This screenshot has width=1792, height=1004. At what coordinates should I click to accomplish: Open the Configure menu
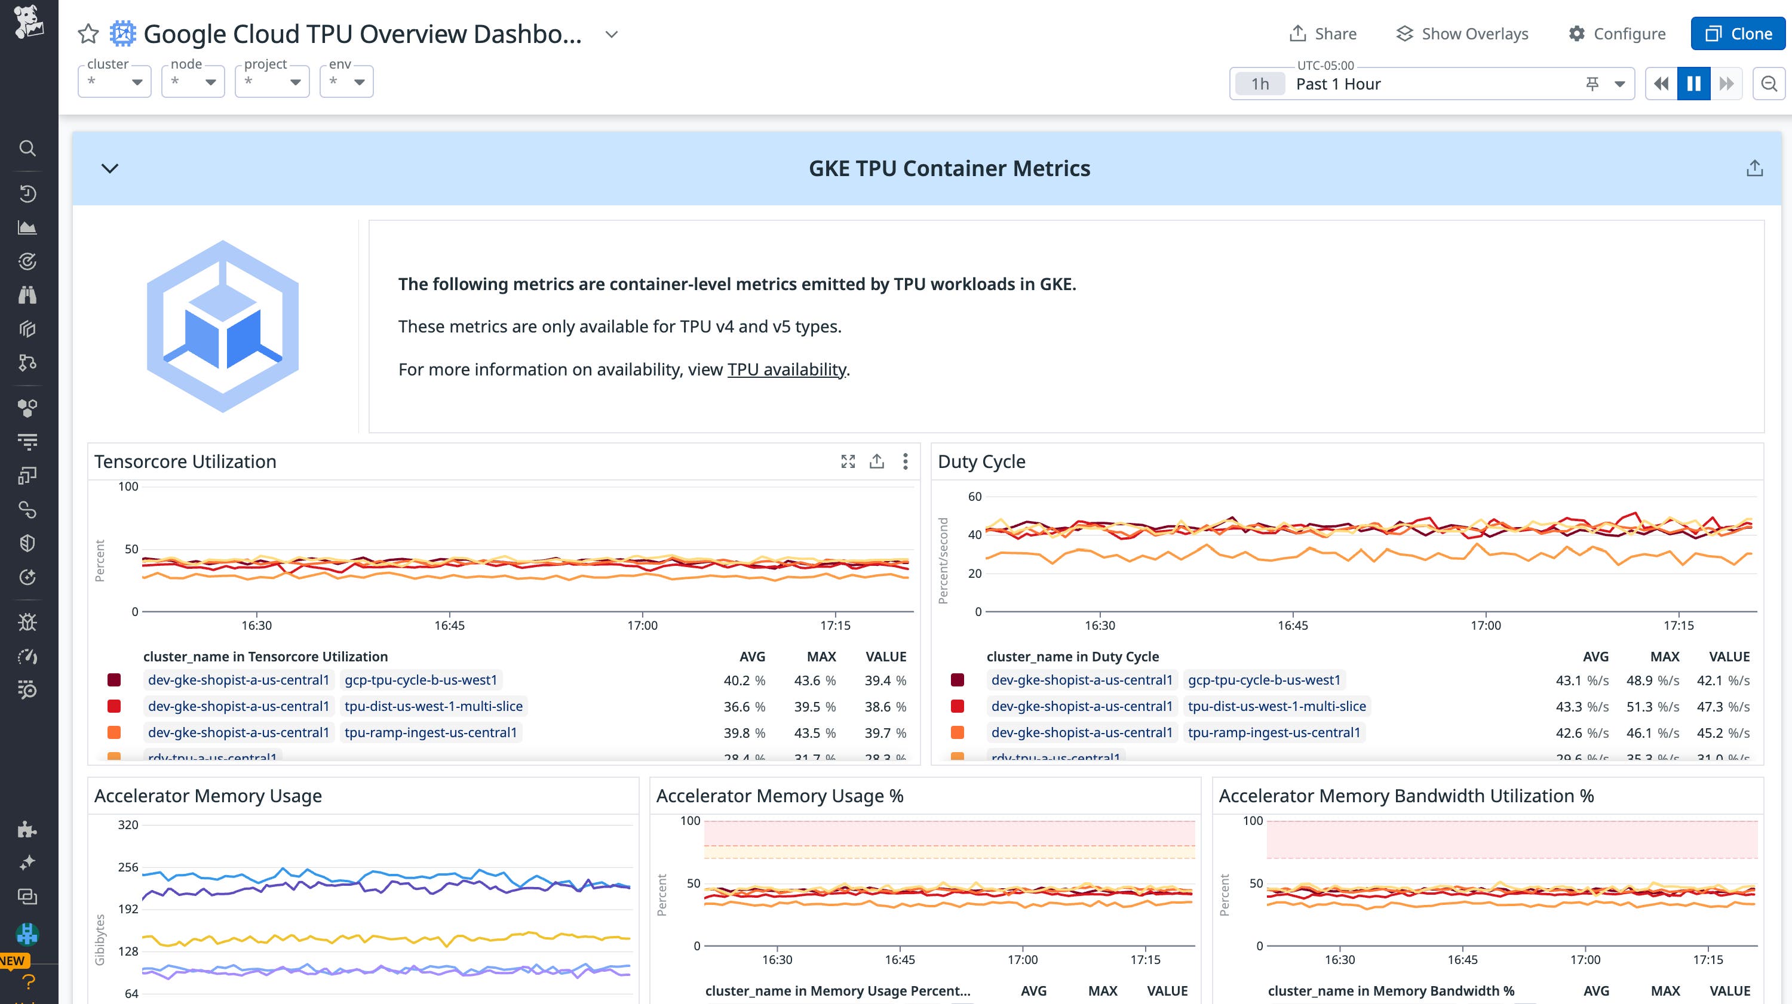(x=1618, y=33)
